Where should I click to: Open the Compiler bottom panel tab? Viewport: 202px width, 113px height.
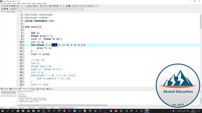tap(5, 89)
